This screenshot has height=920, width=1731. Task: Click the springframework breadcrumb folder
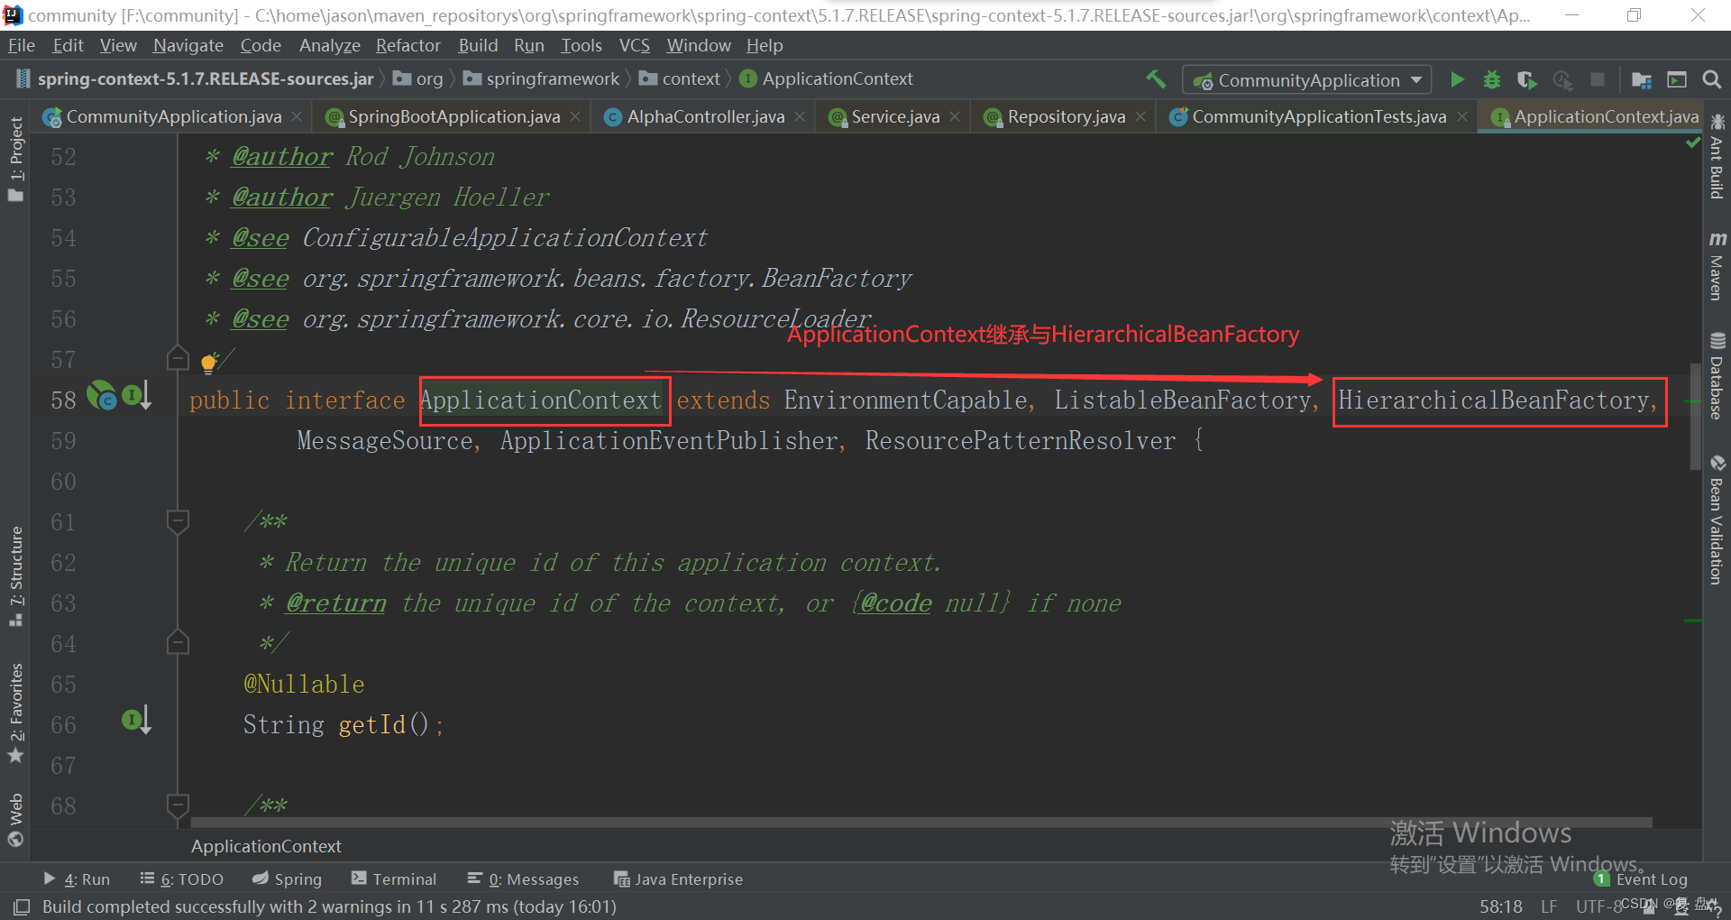[542, 79]
